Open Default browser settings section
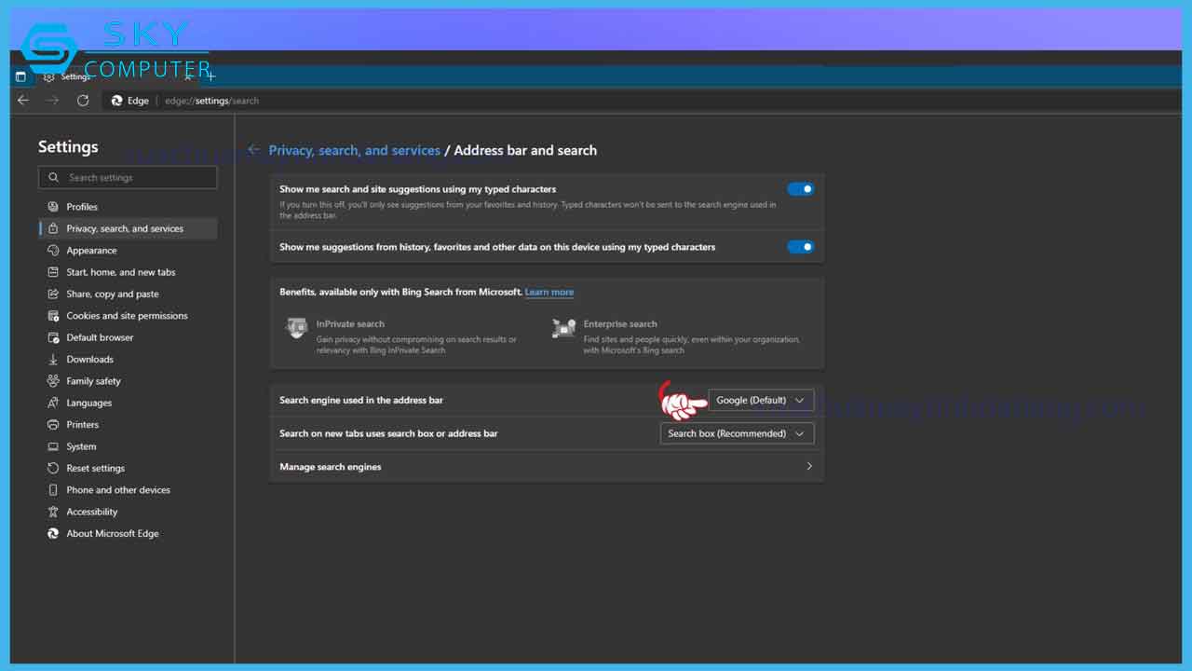This screenshot has width=1192, height=671. pyautogui.click(x=129, y=337)
